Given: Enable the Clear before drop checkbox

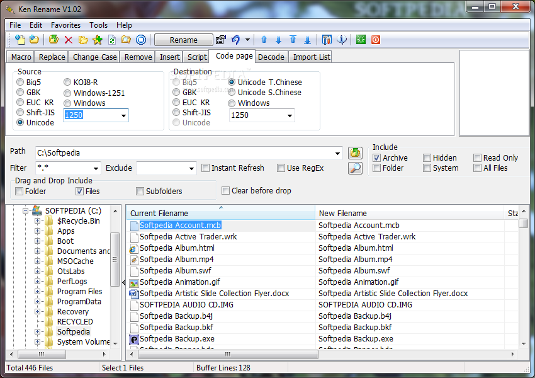Looking at the screenshot, I should 225,190.
